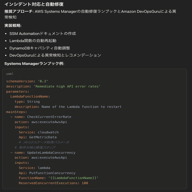Click the schemaVersion line in code
The width and height of the screenshot is (192, 192).
point(27,81)
